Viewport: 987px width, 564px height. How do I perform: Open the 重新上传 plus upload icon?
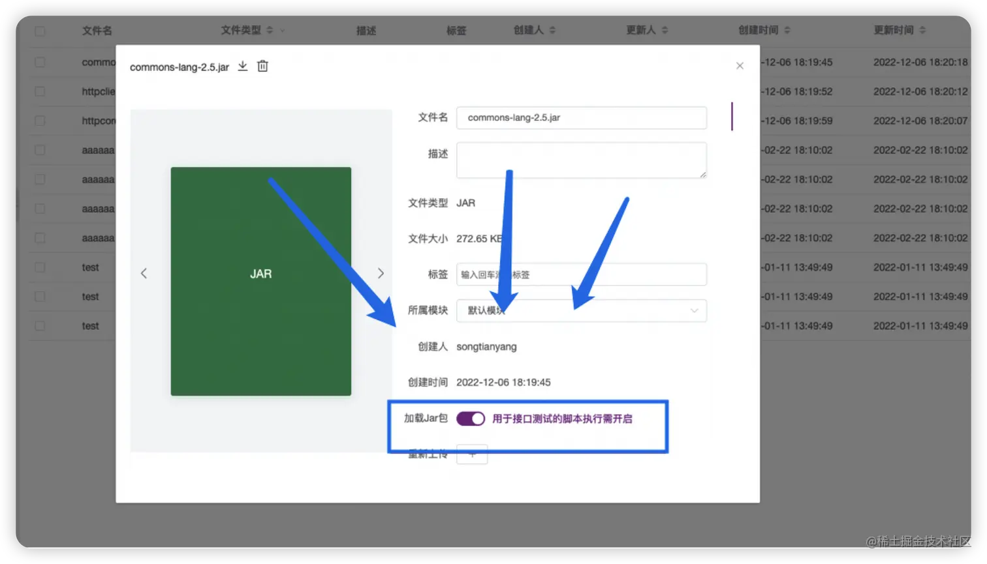coord(471,454)
